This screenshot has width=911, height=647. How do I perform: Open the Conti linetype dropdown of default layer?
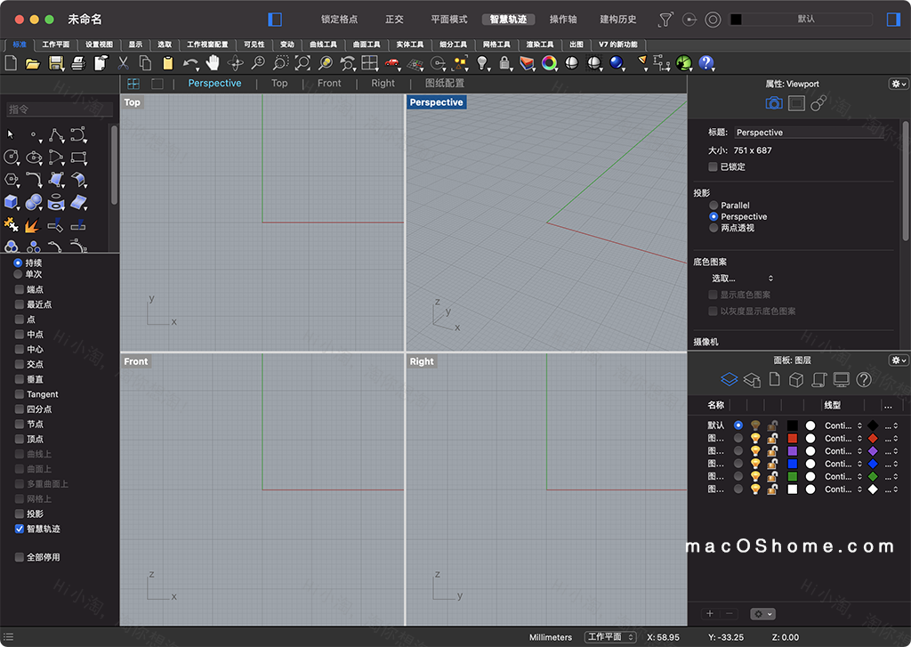pos(842,425)
